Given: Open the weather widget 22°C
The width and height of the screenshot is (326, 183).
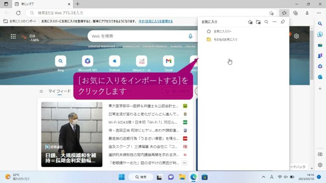Looking at the screenshot, I should tap(17, 177).
